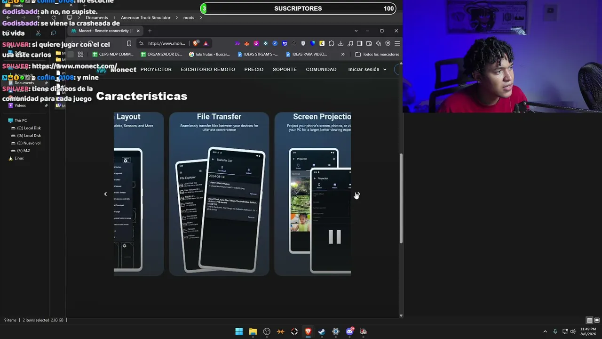Click the Monect logo

click(x=117, y=69)
